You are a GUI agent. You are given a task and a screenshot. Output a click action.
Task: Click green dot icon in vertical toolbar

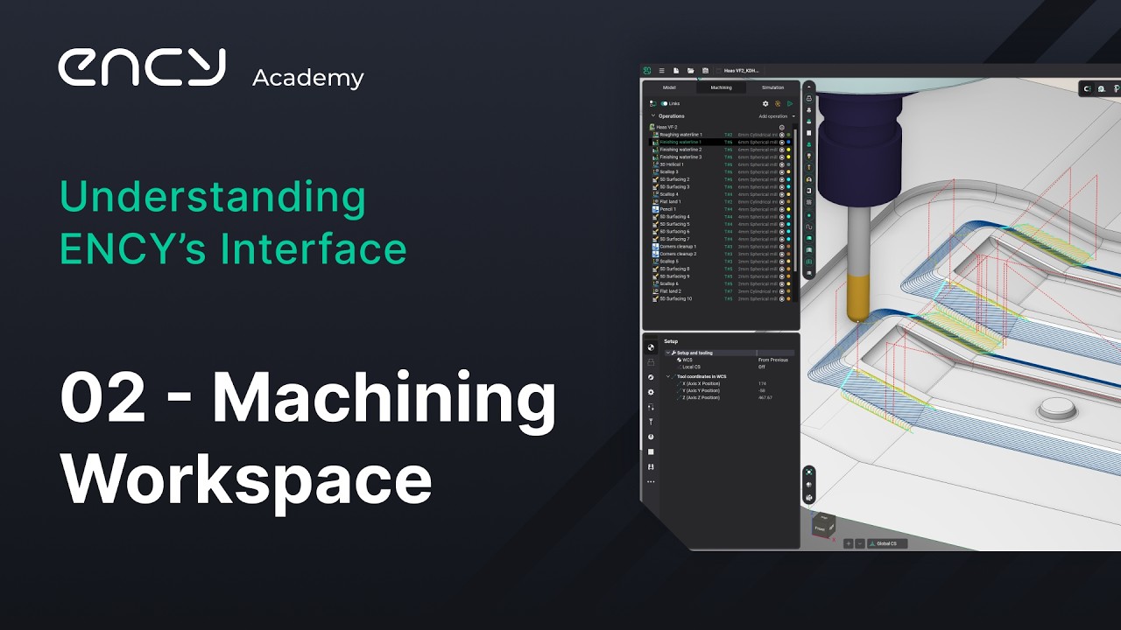click(x=808, y=215)
